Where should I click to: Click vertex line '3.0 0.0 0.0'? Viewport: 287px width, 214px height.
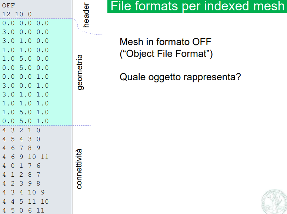[x=25, y=32]
